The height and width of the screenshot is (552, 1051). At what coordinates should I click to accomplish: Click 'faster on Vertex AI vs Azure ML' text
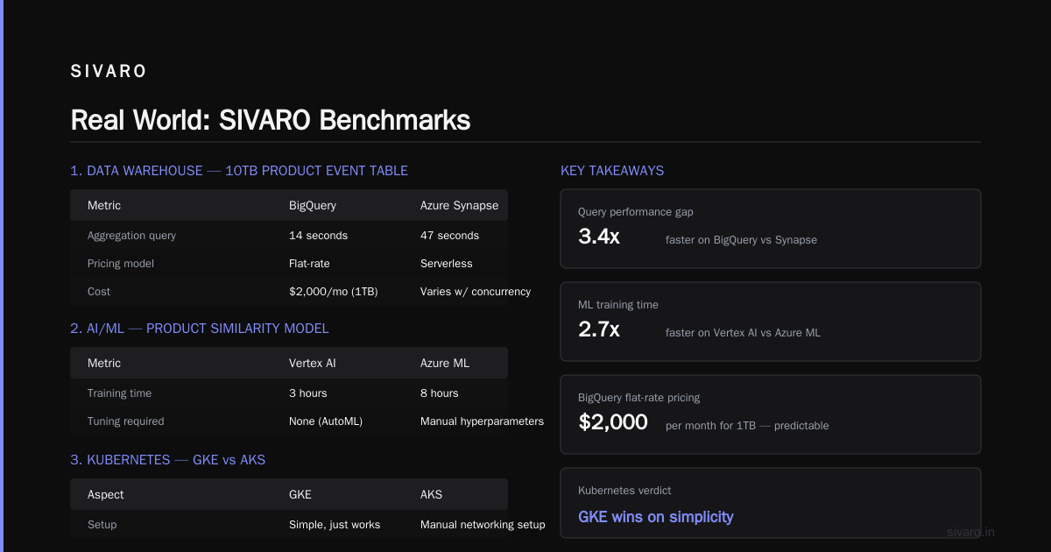743,333
